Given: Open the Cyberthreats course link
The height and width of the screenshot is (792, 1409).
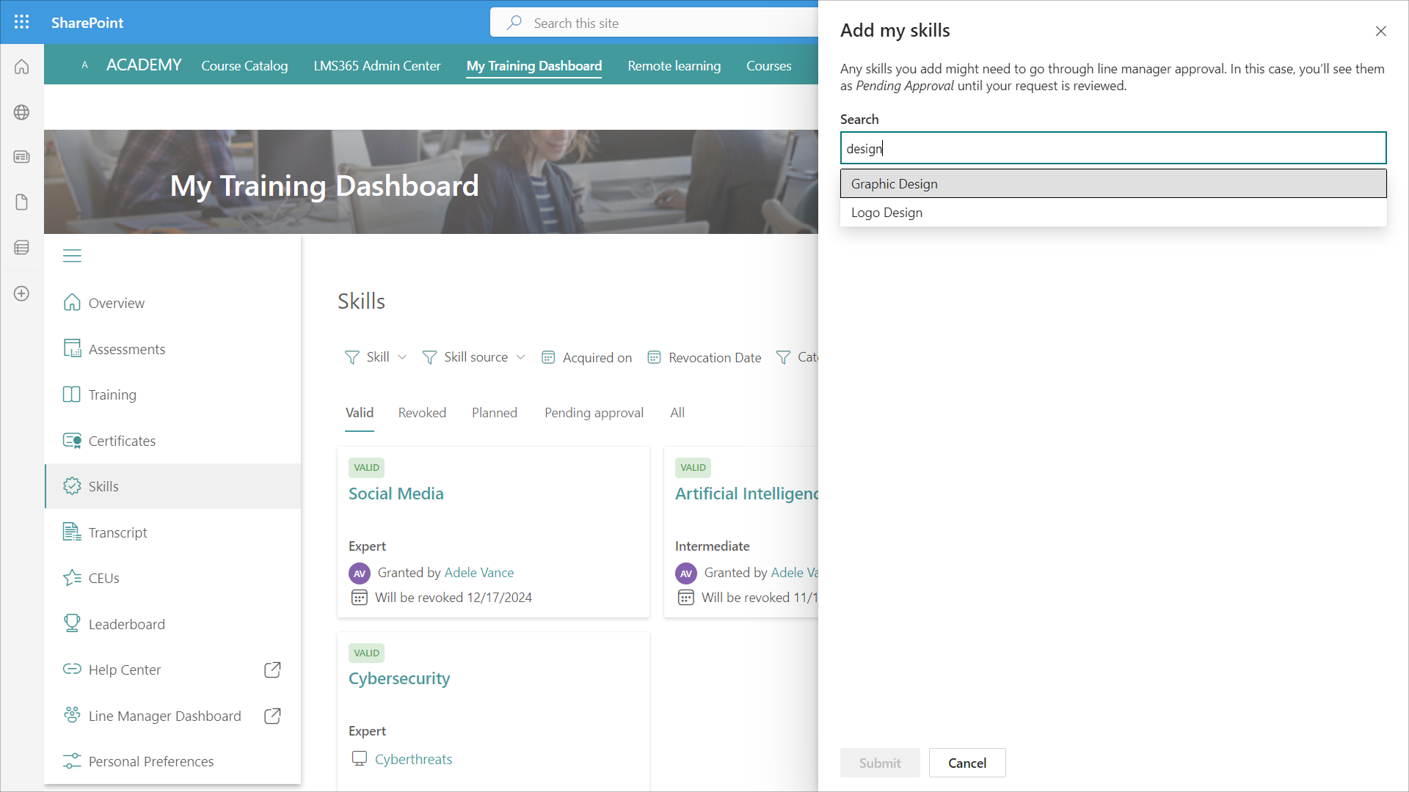Looking at the screenshot, I should 413,759.
